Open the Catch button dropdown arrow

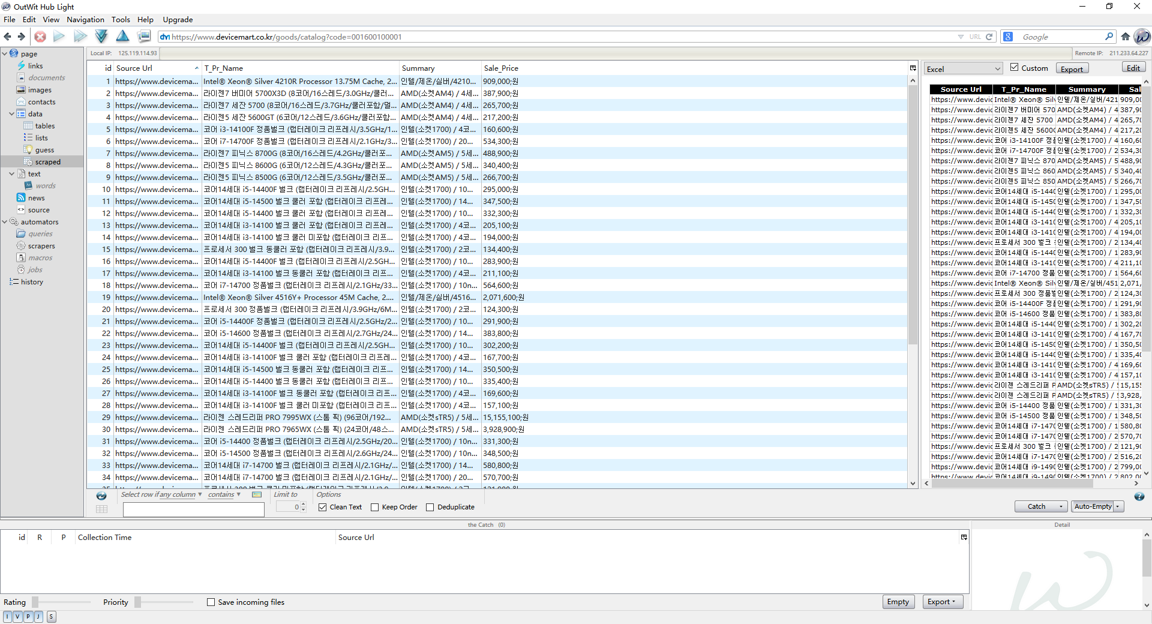pyautogui.click(x=1061, y=506)
